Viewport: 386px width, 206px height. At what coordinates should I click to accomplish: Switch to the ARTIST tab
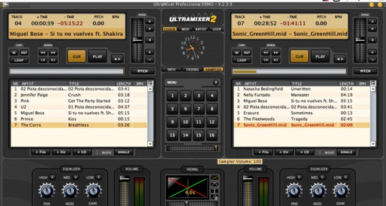[201, 29]
